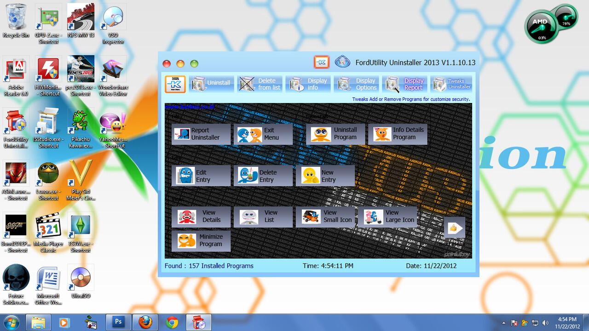The height and width of the screenshot is (331, 589).
Task: Create New Entry tile
Action: (x=325, y=176)
